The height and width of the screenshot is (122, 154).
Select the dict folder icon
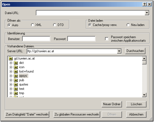click(x=16, y=63)
